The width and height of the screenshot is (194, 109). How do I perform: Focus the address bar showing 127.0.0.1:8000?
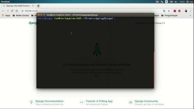pyautogui.click(x=92, y=11)
